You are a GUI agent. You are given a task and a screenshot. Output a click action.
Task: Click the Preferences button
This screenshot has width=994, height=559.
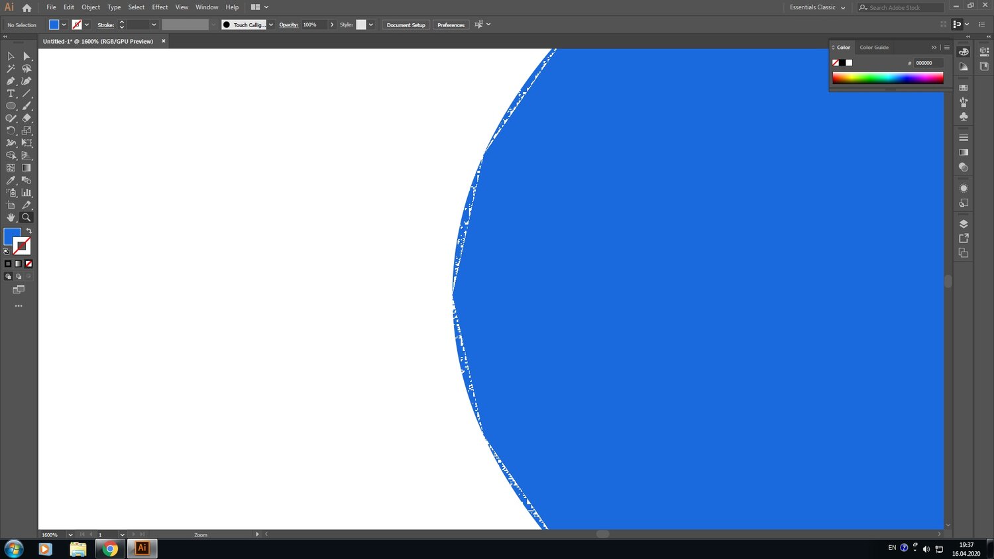point(451,25)
